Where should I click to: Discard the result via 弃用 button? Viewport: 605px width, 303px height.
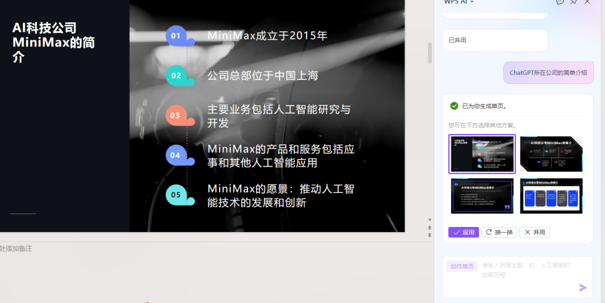pyautogui.click(x=534, y=232)
